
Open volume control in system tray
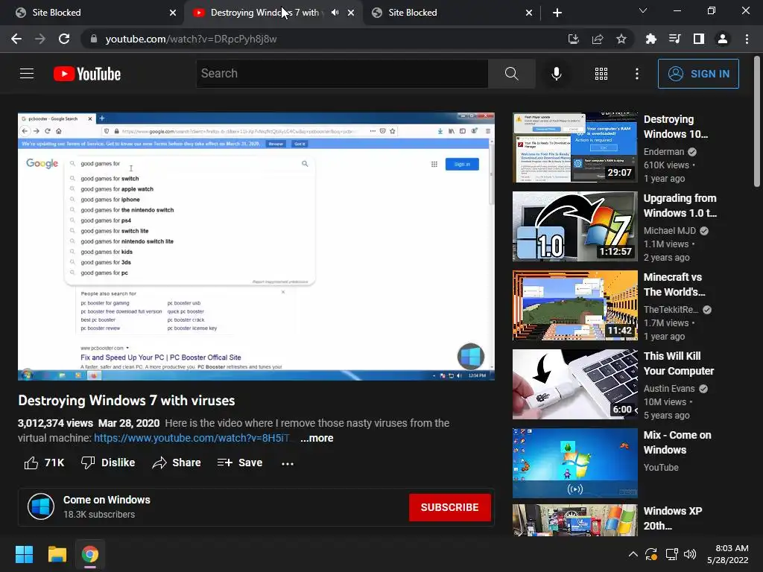(x=690, y=554)
